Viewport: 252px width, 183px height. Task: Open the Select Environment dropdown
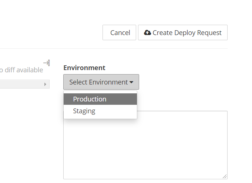(x=101, y=82)
